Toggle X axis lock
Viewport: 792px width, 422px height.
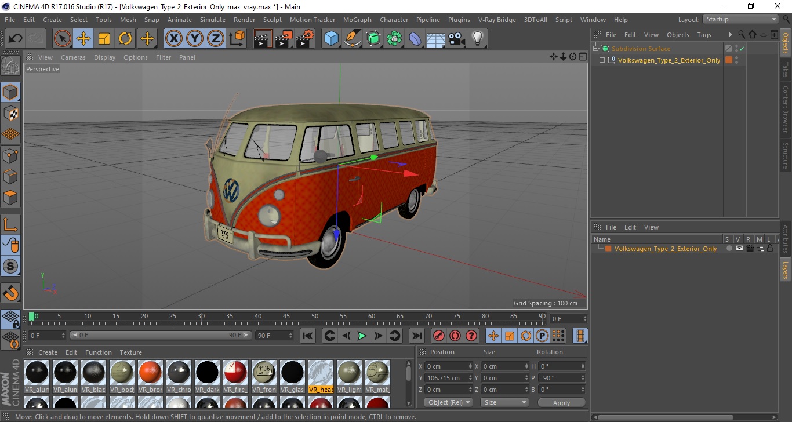tap(173, 39)
